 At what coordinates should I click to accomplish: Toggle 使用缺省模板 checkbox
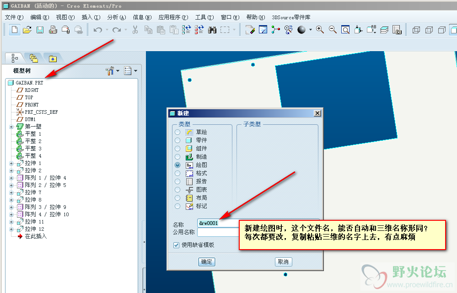point(176,245)
